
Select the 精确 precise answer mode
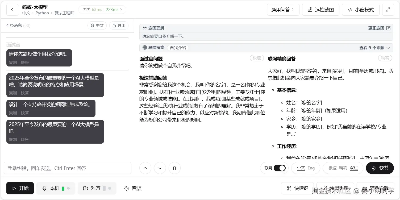344,168
